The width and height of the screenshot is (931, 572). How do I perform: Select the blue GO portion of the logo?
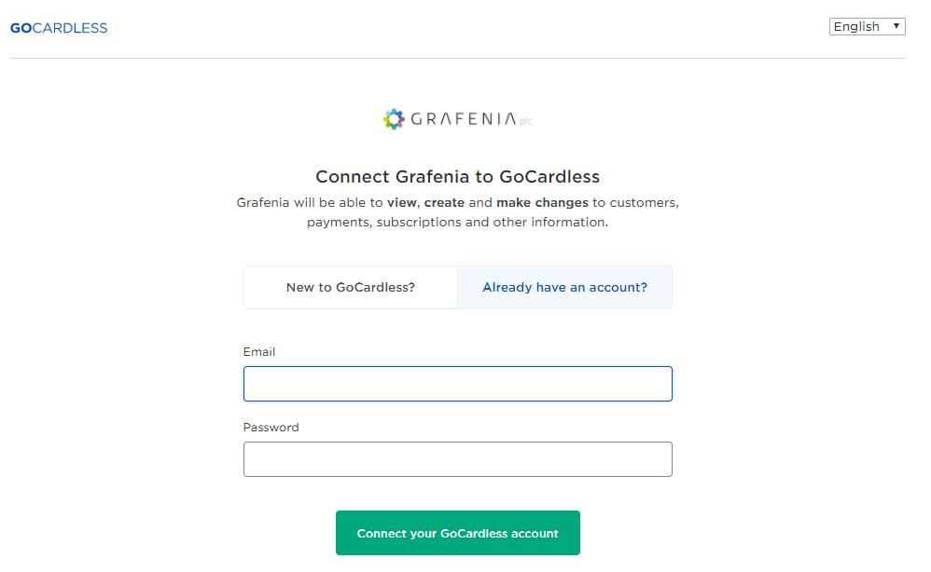pos(20,28)
